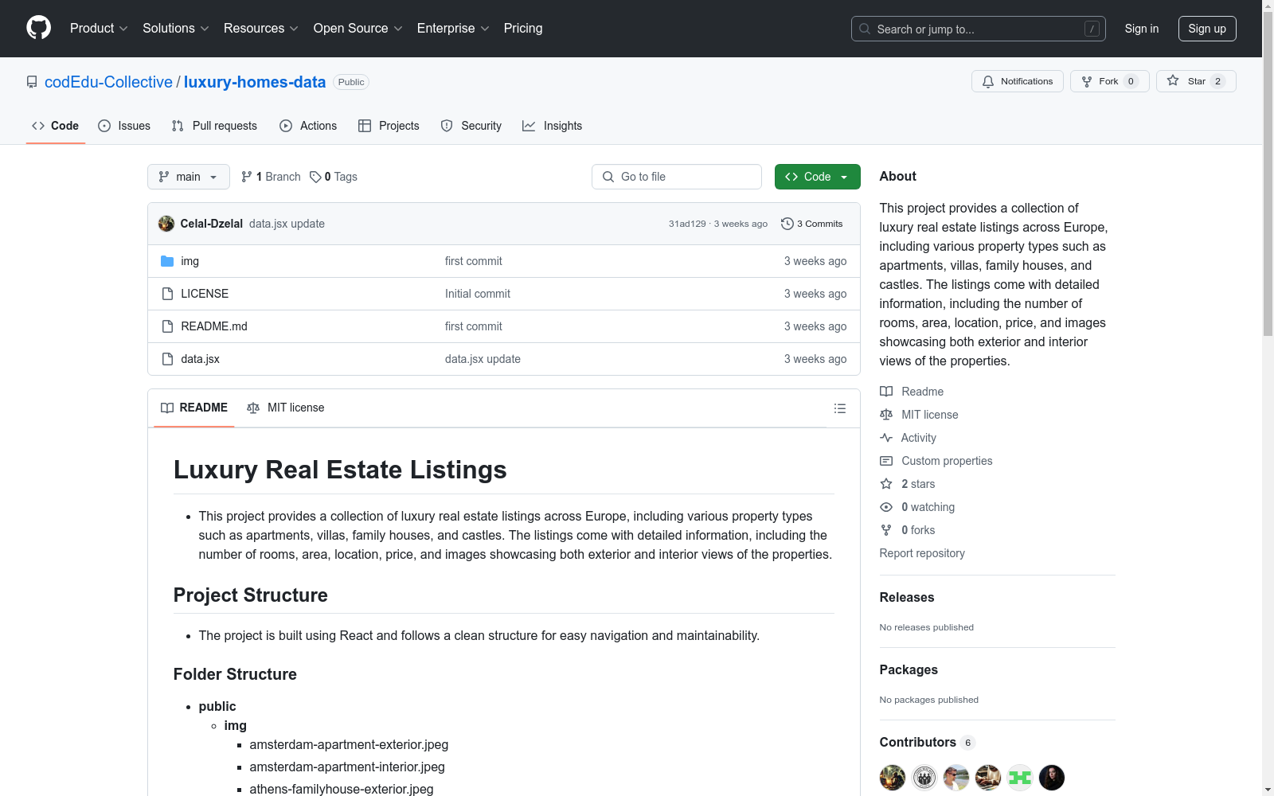Image resolution: width=1274 pixels, height=796 pixels.
Task: Click the Custom properties note icon
Action: tap(886, 461)
